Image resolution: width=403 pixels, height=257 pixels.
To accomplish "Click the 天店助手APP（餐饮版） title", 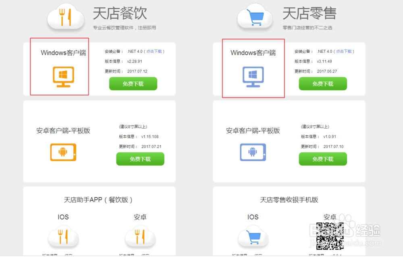I will [x=98, y=200].
